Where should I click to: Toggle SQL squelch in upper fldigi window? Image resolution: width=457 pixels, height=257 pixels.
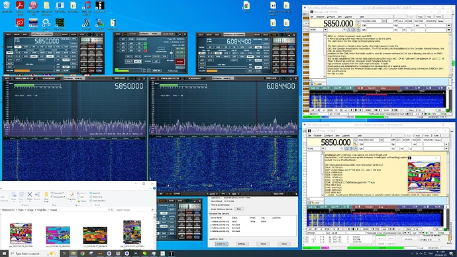pos(442,114)
